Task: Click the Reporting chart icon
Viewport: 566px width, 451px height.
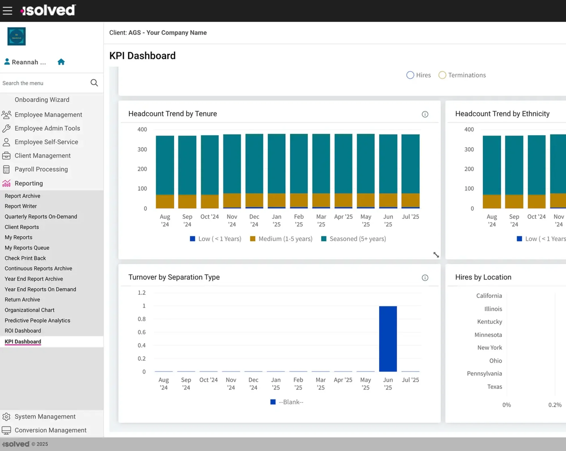Action: click(x=6, y=183)
